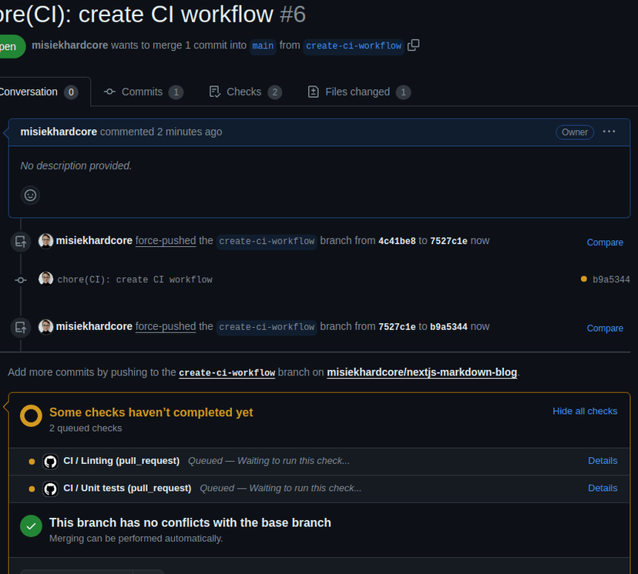The image size is (638, 574).
Task: Click the GitHub Actions logo beside CI / Linting
Action: [x=50, y=461]
